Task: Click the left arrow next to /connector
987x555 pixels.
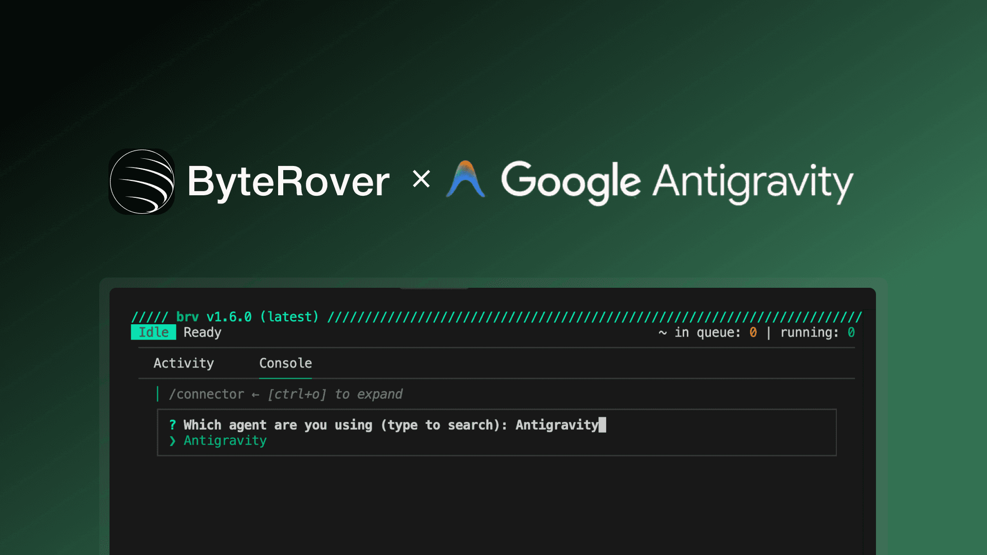Action: point(255,395)
